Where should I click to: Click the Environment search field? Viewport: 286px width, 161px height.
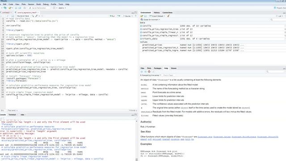click(278, 20)
